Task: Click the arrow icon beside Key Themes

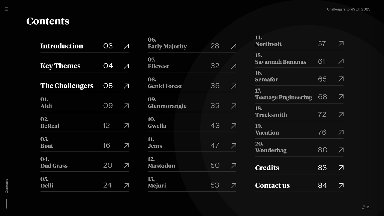Action: coord(126,66)
